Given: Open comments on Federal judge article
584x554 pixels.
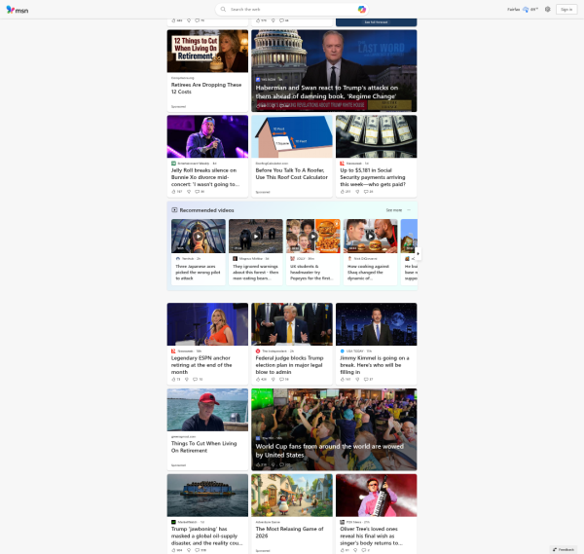Looking at the screenshot, I should (x=284, y=380).
